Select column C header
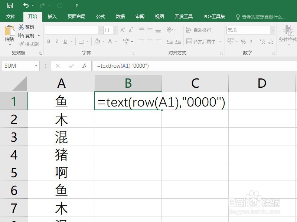Viewport: 297px width, 222px height. click(x=195, y=83)
